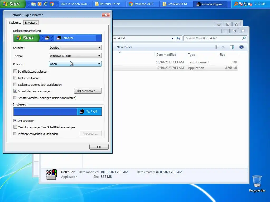270x202 pixels.
Task: Click the Start button in taskbar preview
Action: tap(26, 38)
